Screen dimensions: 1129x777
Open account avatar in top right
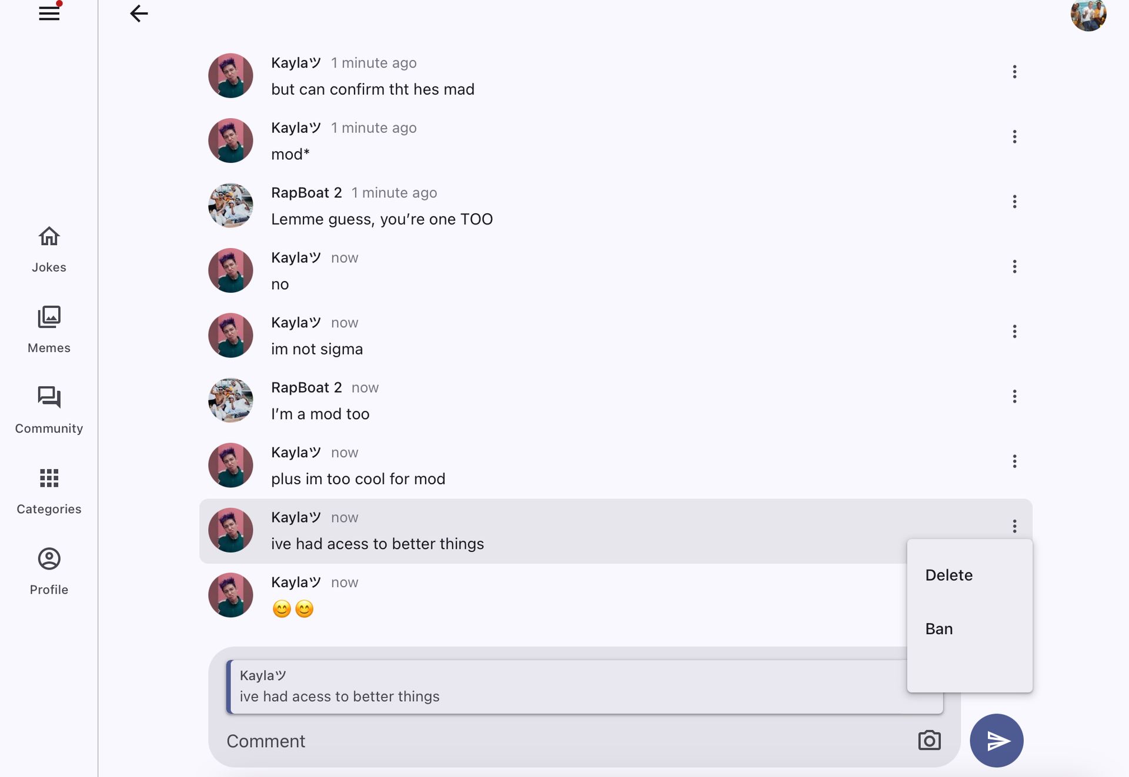[x=1088, y=15]
